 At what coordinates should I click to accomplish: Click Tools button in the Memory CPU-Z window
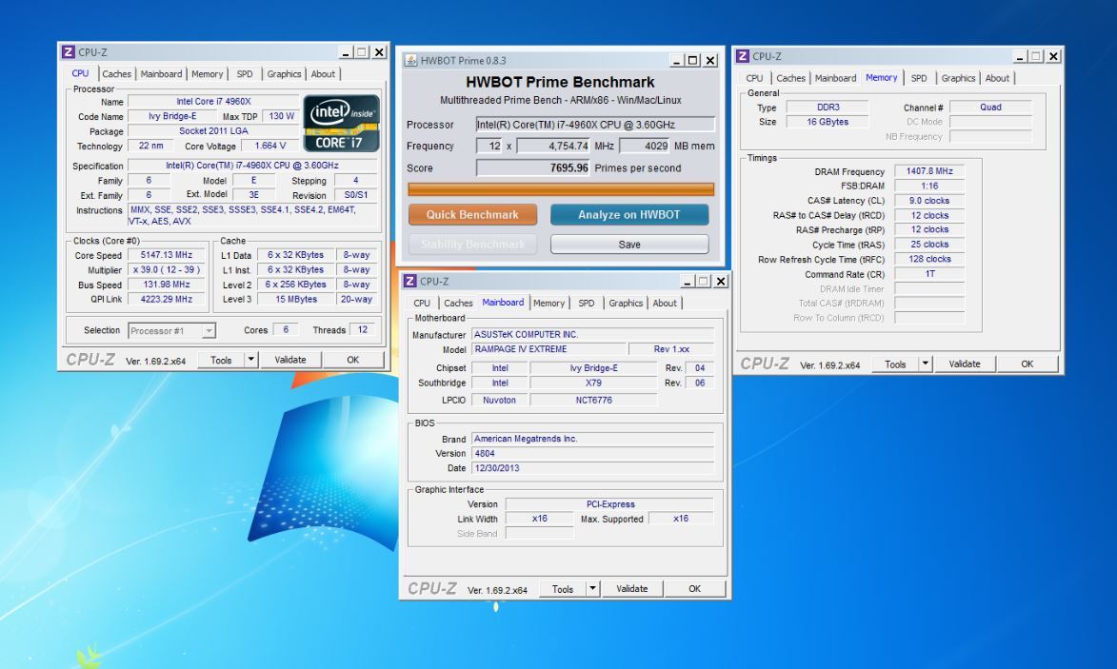pos(895,364)
